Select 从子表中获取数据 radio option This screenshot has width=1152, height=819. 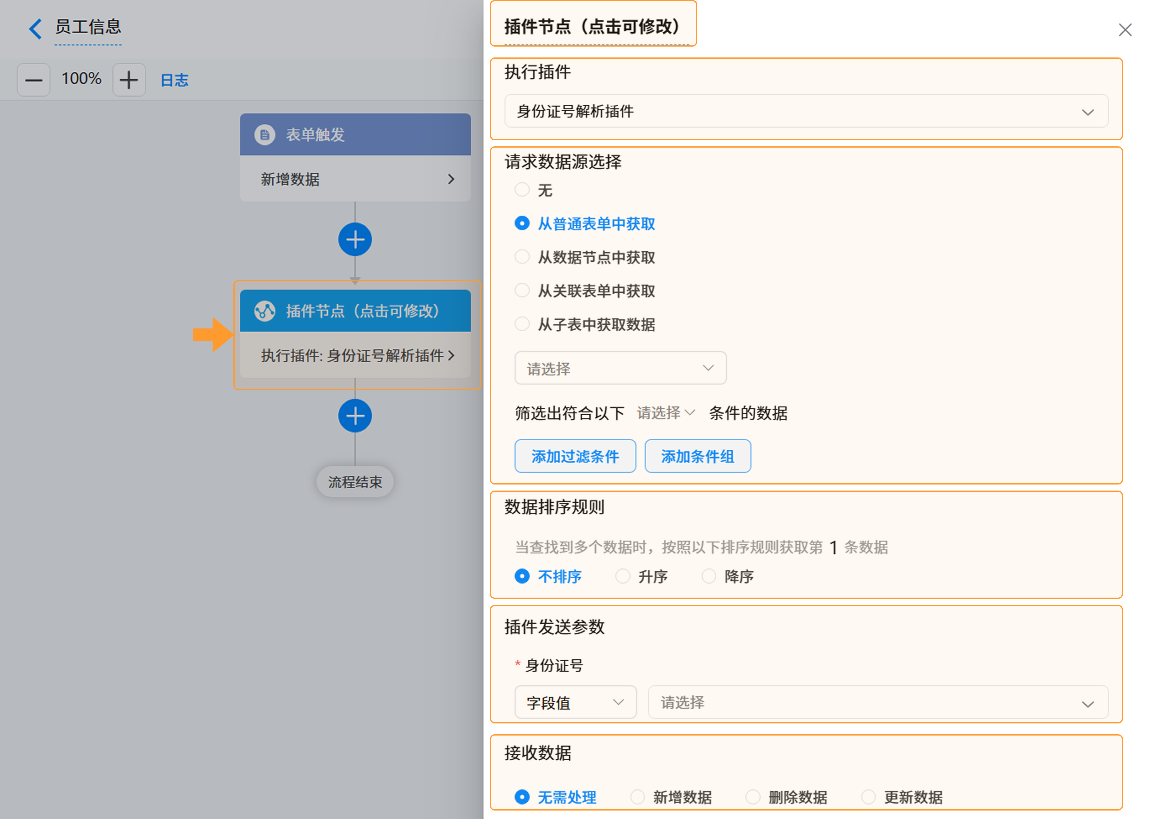click(x=522, y=324)
